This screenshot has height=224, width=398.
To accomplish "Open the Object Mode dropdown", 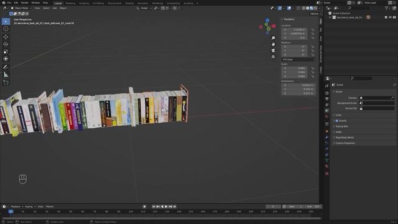I will click(x=21, y=8).
